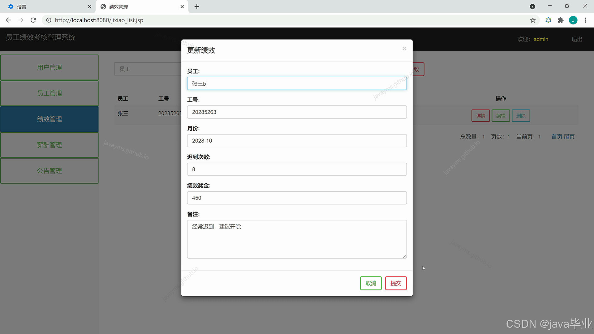Open the J profile avatar
The width and height of the screenshot is (594, 334).
point(573,20)
